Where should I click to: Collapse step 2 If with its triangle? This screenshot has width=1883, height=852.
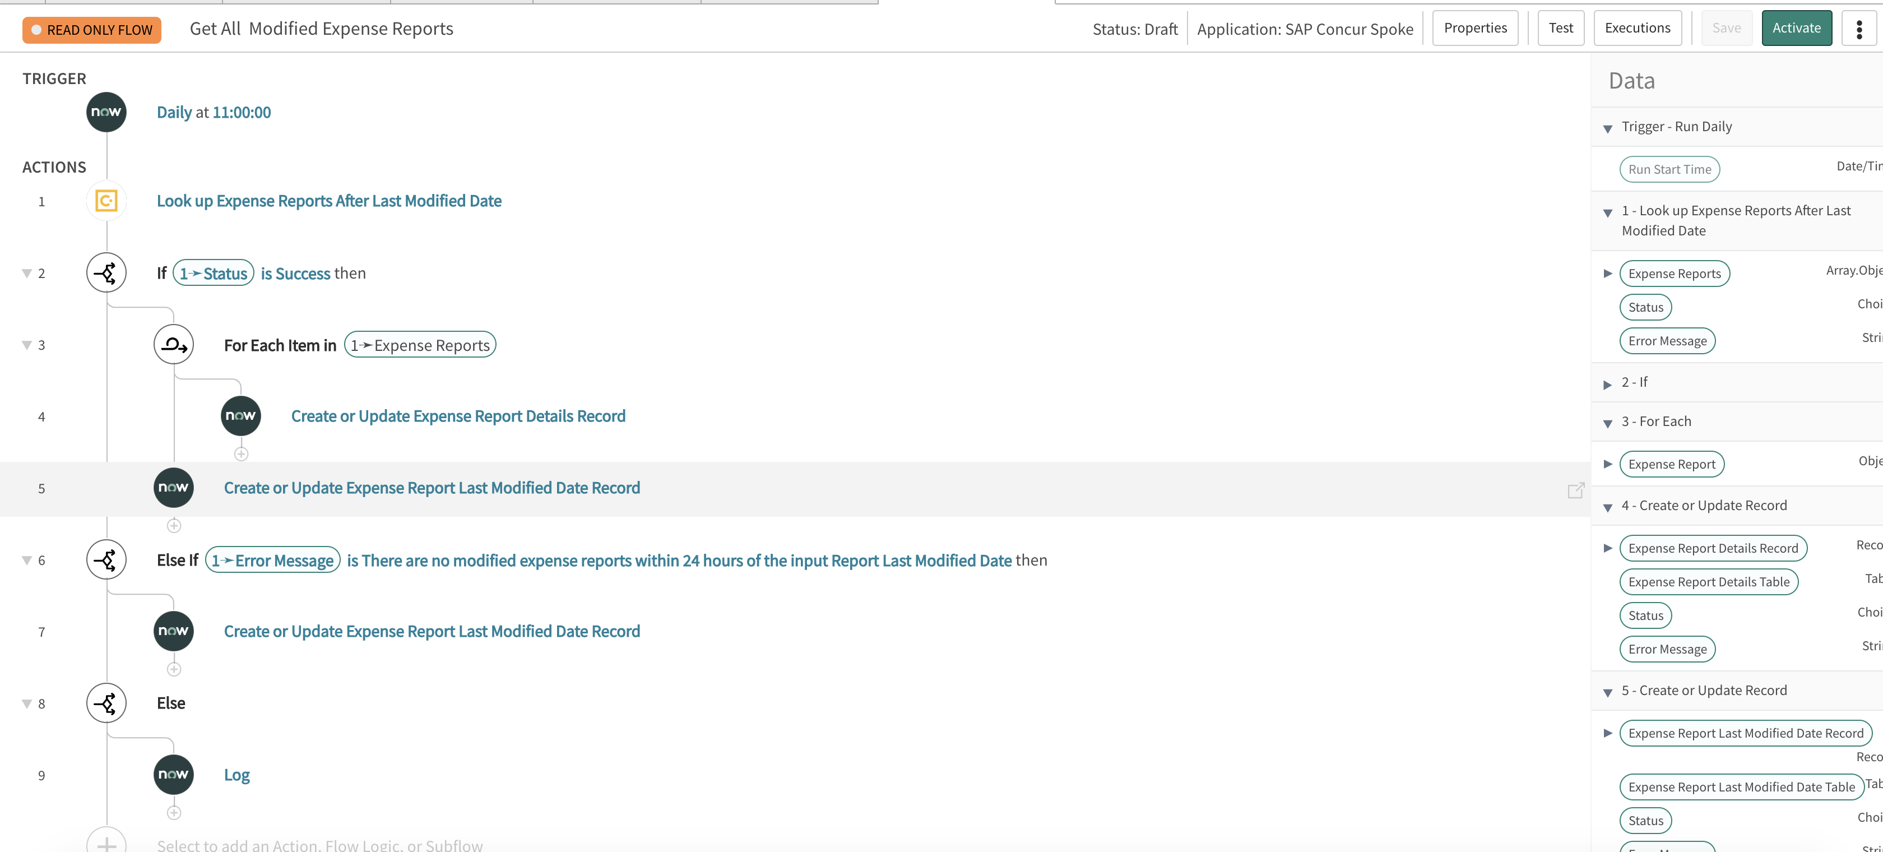pos(26,273)
